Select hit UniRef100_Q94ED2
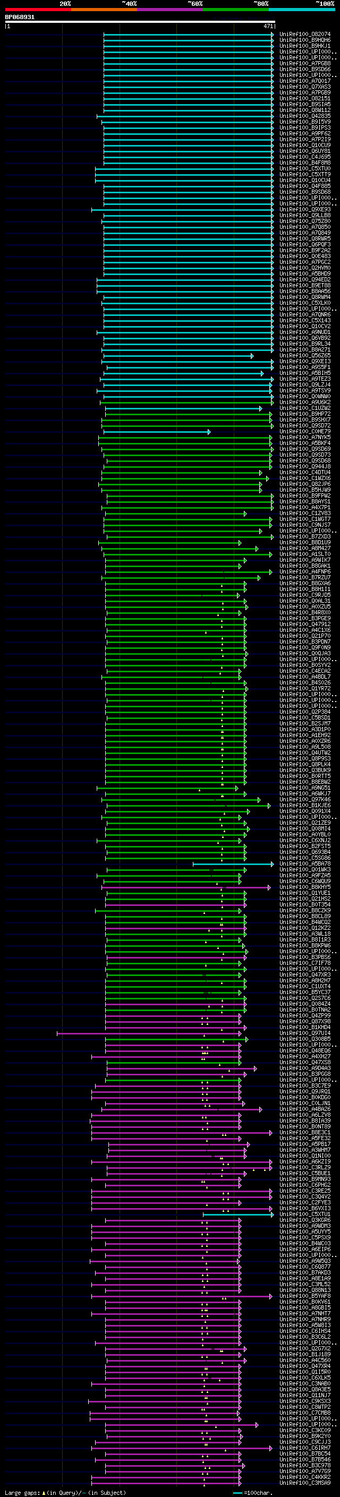 click(x=305, y=279)
